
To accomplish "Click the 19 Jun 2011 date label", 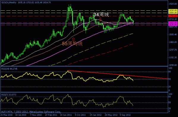I will point(66,115).
